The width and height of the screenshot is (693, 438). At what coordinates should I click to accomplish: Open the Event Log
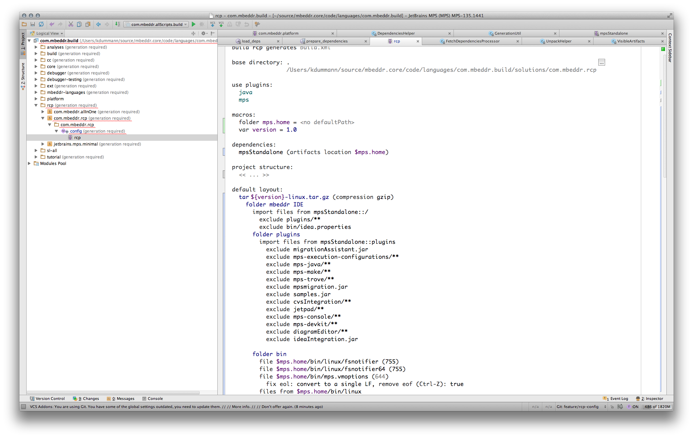(615, 399)
